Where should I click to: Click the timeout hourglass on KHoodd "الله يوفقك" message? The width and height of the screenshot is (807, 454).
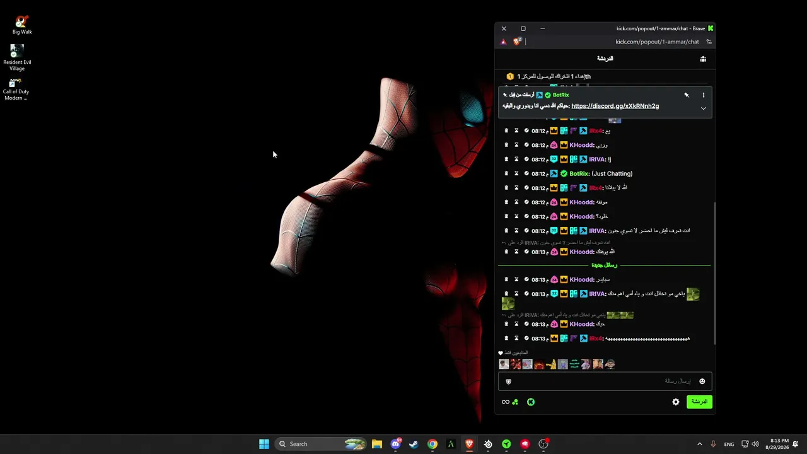516,252
